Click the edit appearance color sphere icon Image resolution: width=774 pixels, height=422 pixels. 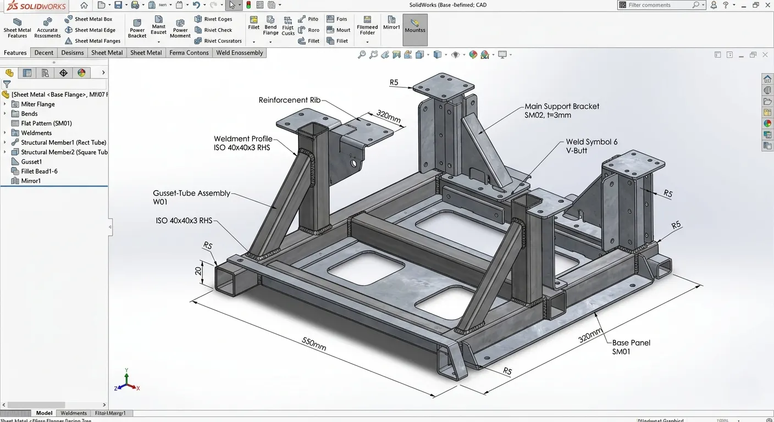coord(473,54)
